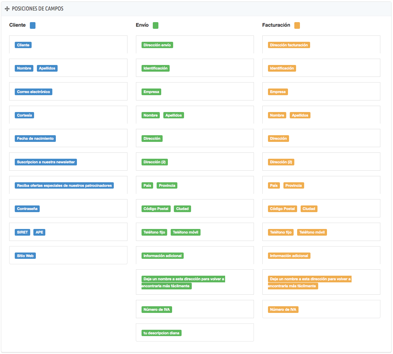Click the green Número de IVA tag
This screenshot has width=393, height=354.
pyautogui.click(x=157, y=309)
